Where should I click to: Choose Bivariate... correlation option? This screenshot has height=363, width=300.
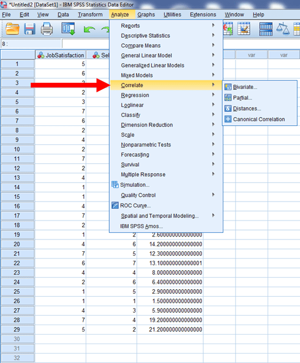pos(260,87)
